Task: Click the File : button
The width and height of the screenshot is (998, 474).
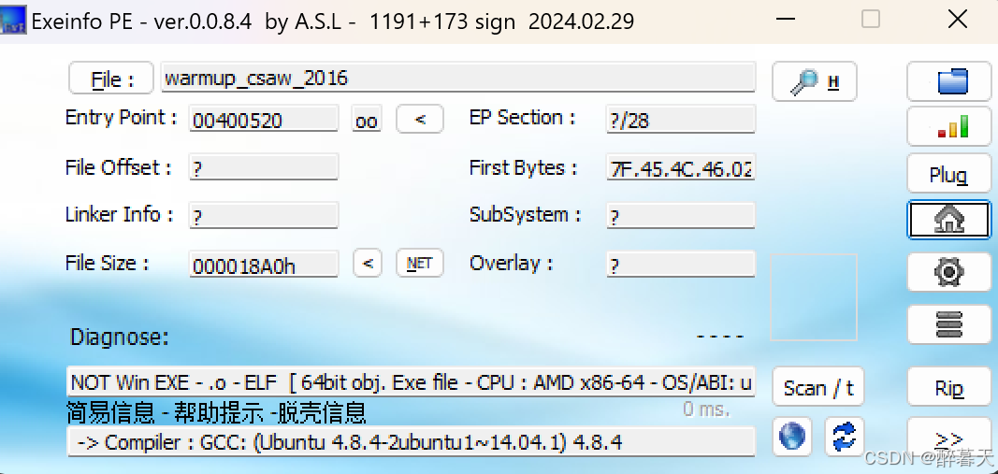Action: click(110, 79)
